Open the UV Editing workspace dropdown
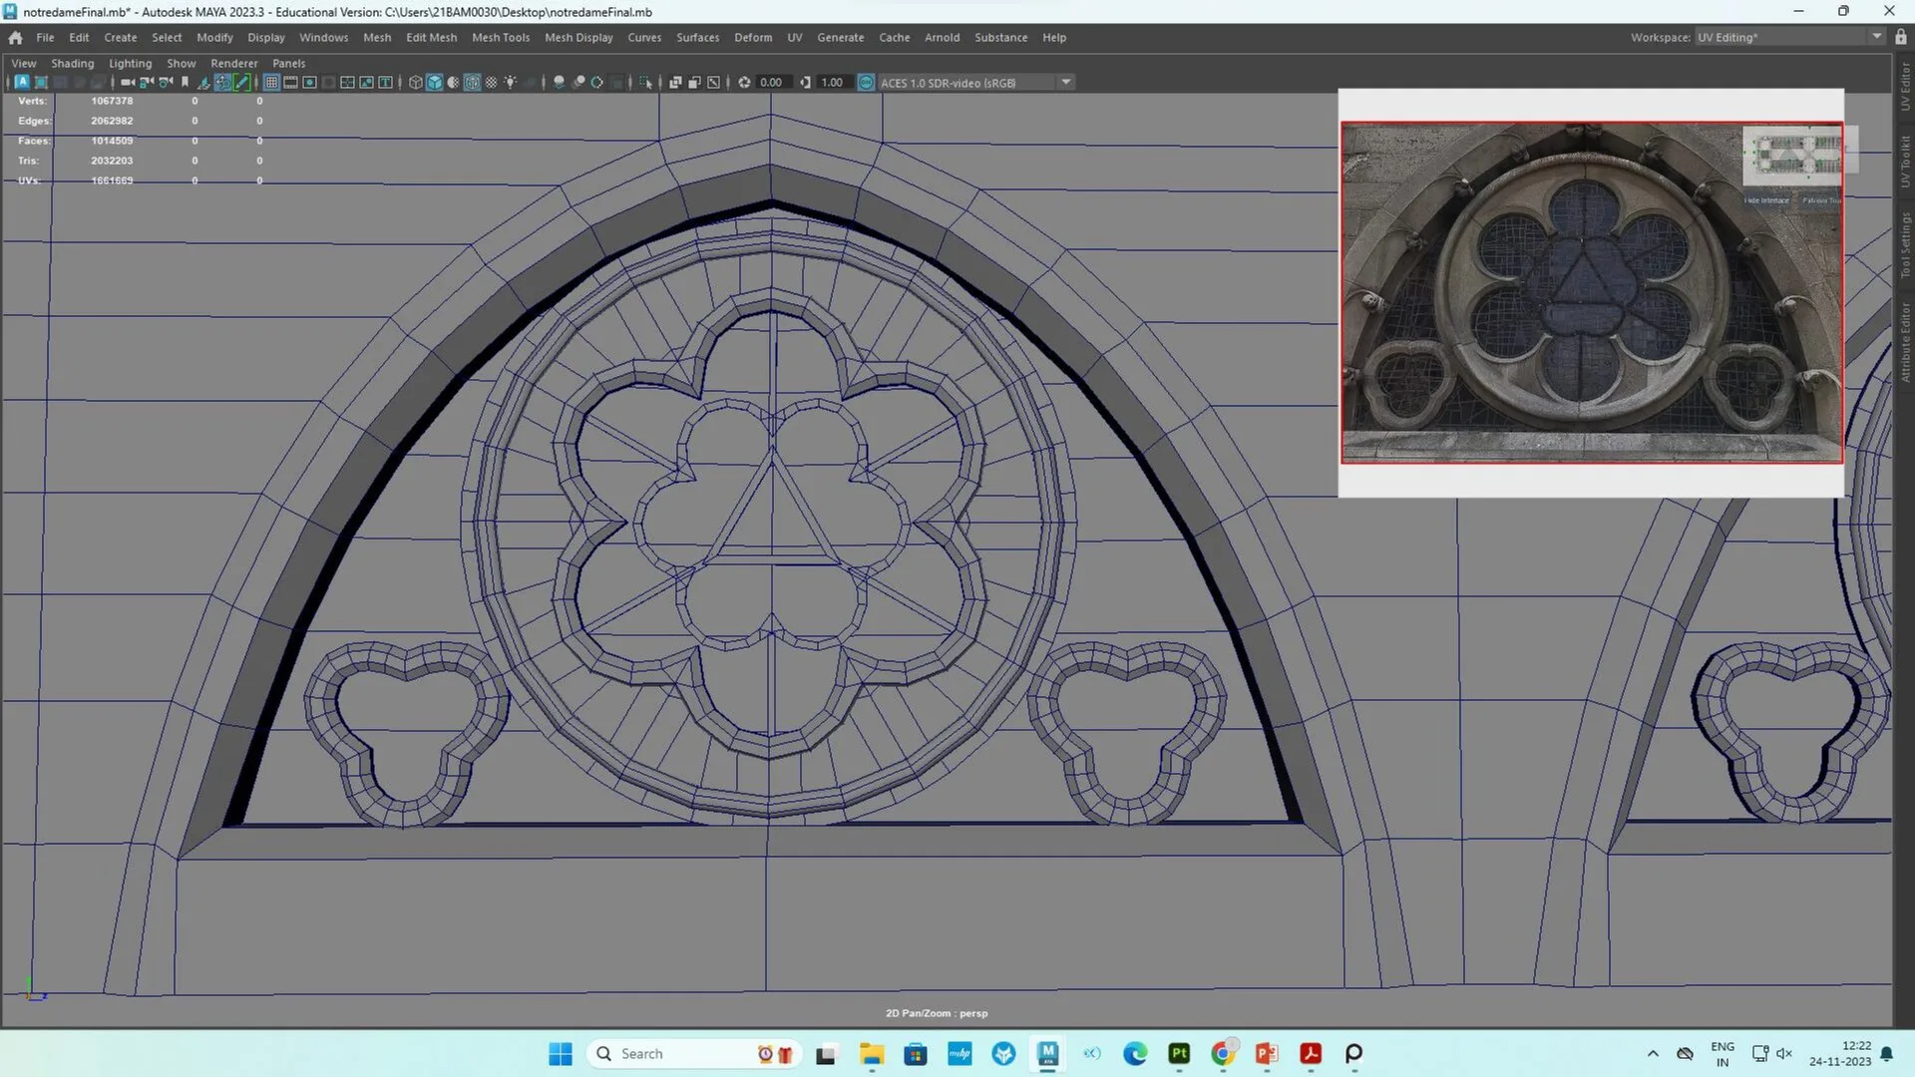 [x=1875, y=37]
